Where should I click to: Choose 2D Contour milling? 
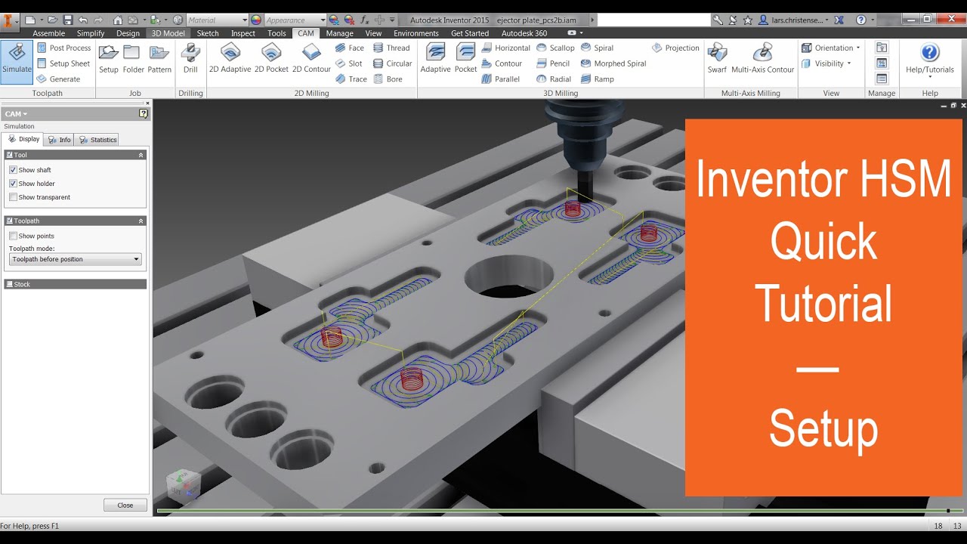coord(311,59)
